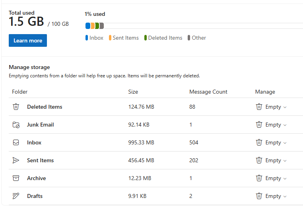Click the 1.5 GB total used value

(26, 21)
